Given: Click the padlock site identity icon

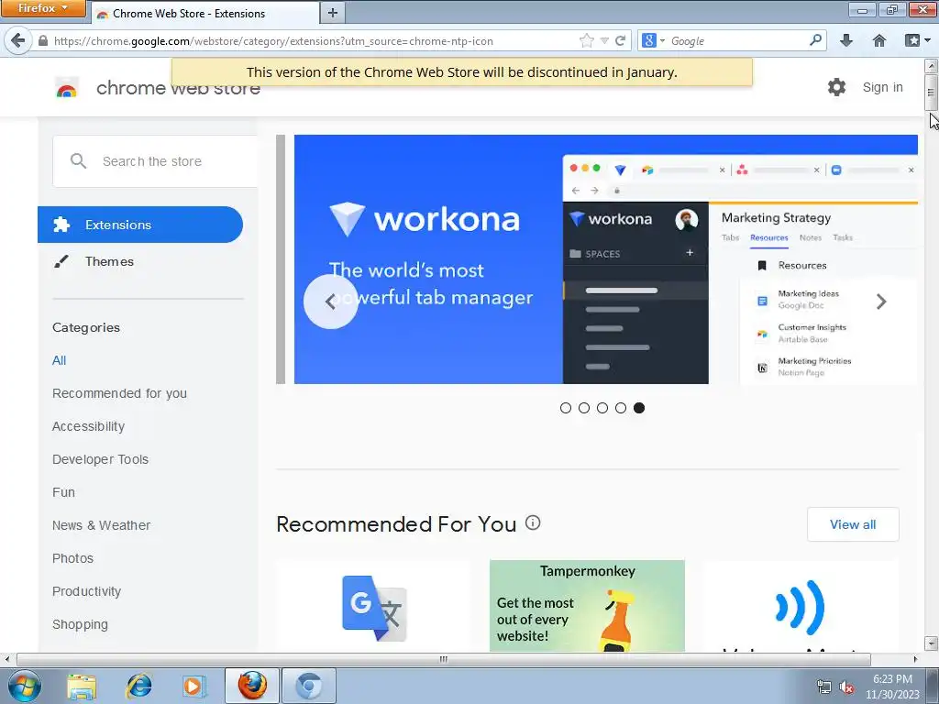Looking at the screenshot, I should tap(42, 40).
